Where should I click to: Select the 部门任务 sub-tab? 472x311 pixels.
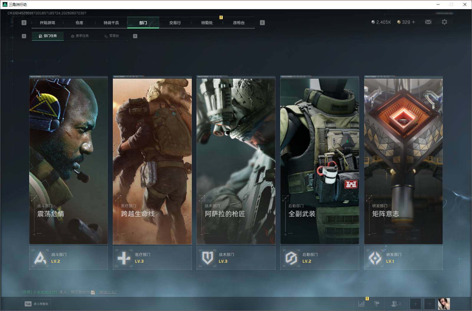click(x=48, y=36)
